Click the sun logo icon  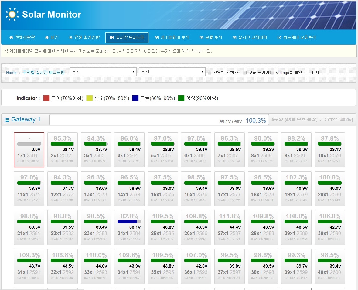pos(12,14)
